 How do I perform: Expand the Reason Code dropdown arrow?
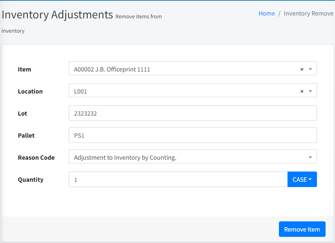[310, 157]
